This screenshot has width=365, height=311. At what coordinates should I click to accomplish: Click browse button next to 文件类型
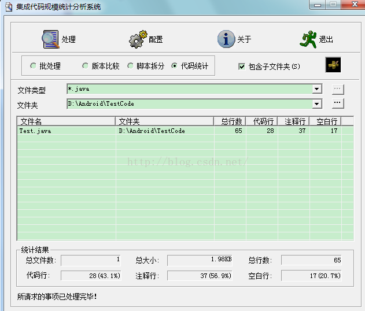pyautogui.click(x=338, y=89)
